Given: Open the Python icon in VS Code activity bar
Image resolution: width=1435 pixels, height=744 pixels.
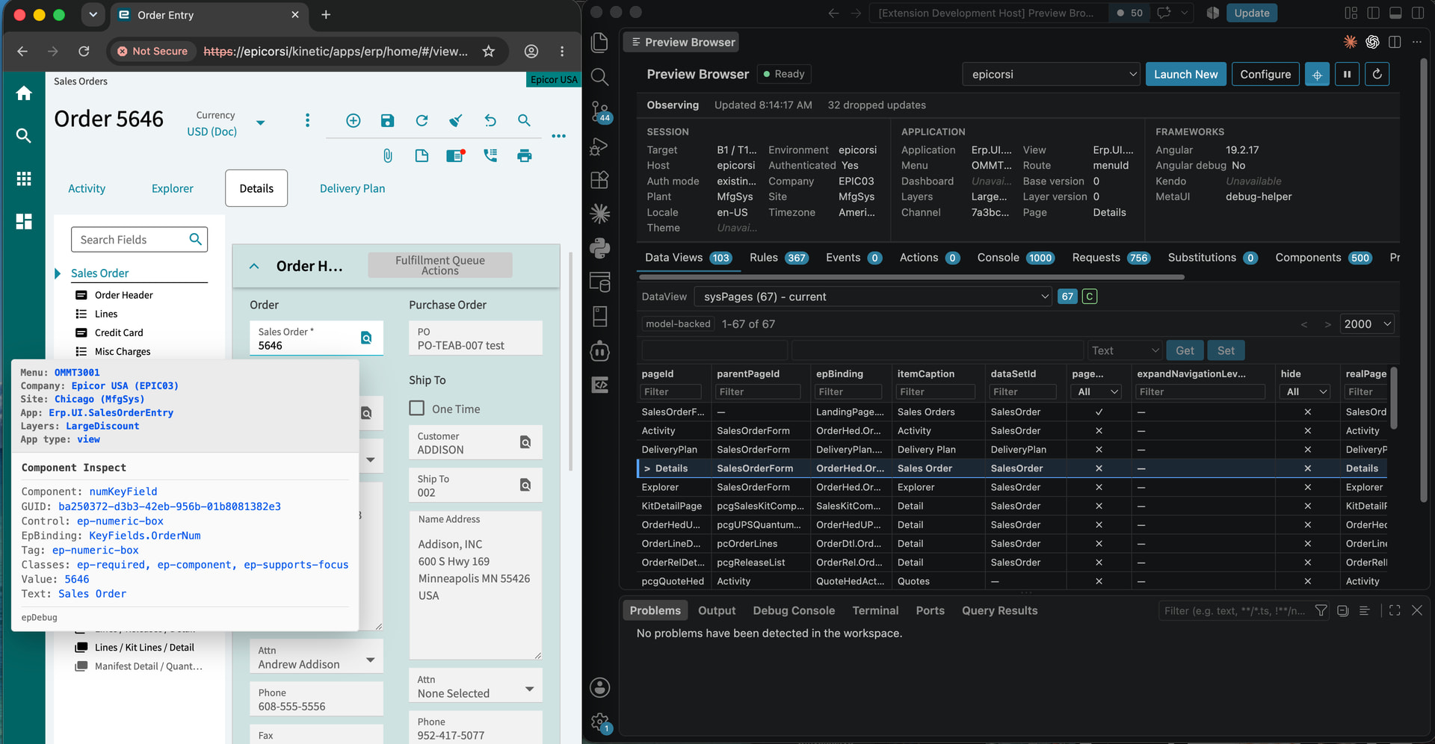Looking at the screenshot, I should 599,248.
